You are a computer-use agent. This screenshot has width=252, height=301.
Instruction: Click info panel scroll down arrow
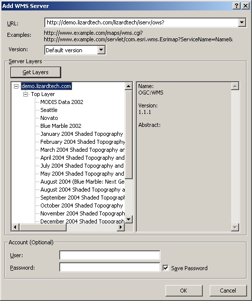pos(235,227)
